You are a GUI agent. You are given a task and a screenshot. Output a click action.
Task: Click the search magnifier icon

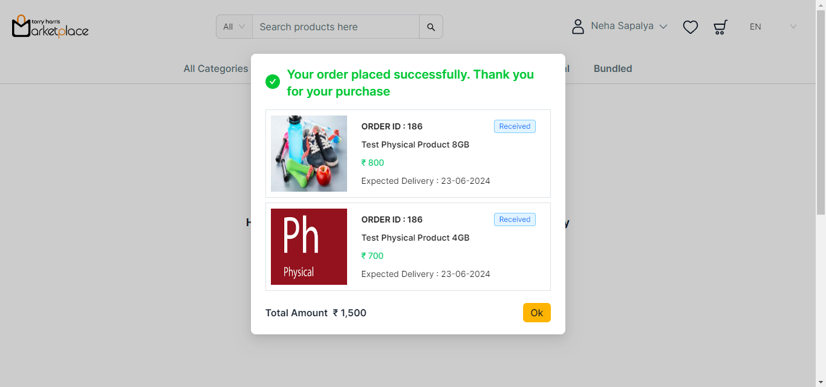[x=431, y=27]
